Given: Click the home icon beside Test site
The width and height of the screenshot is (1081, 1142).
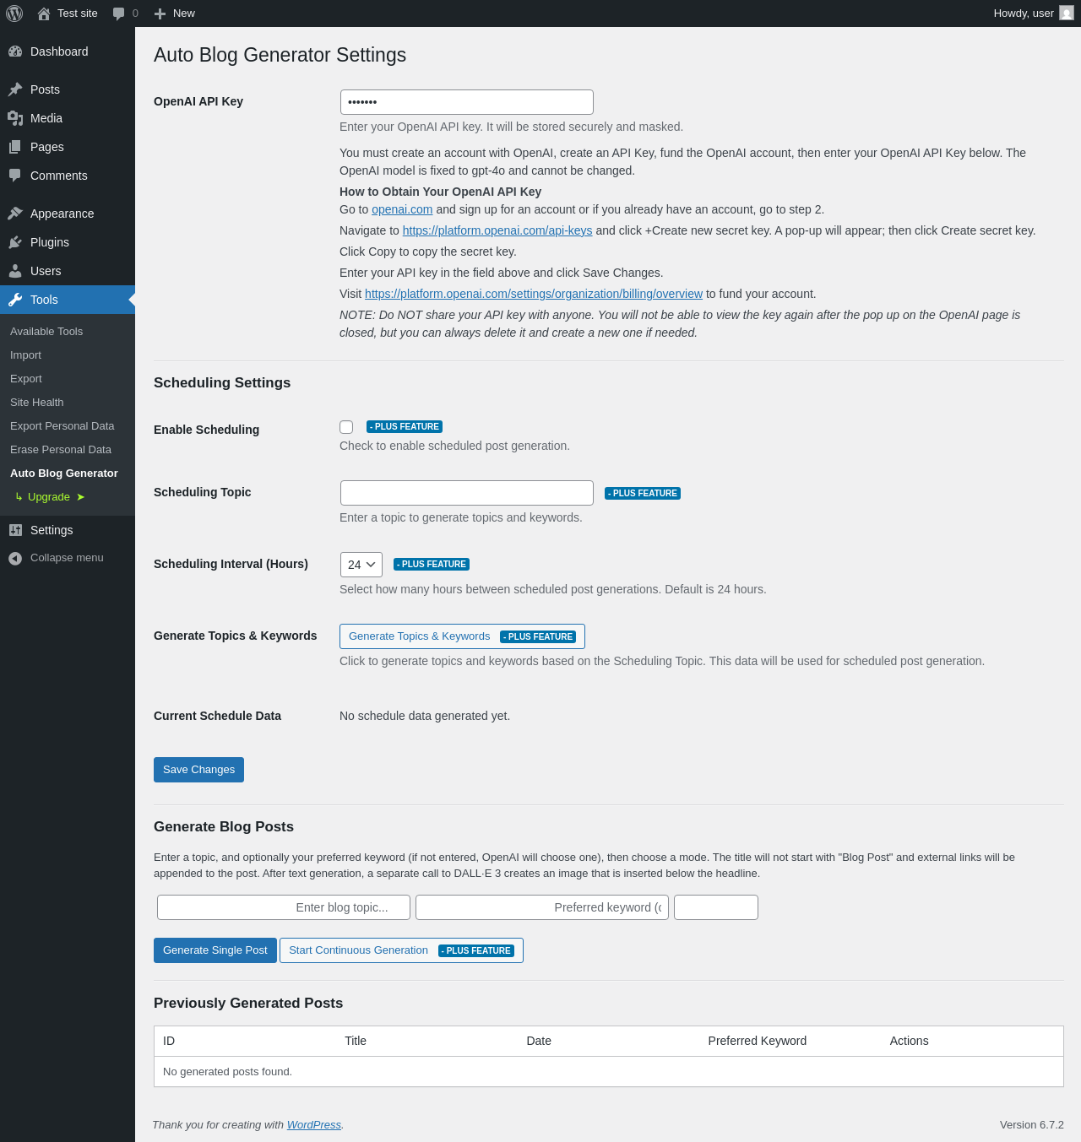Looking at the screenshot, I should 44,14.
